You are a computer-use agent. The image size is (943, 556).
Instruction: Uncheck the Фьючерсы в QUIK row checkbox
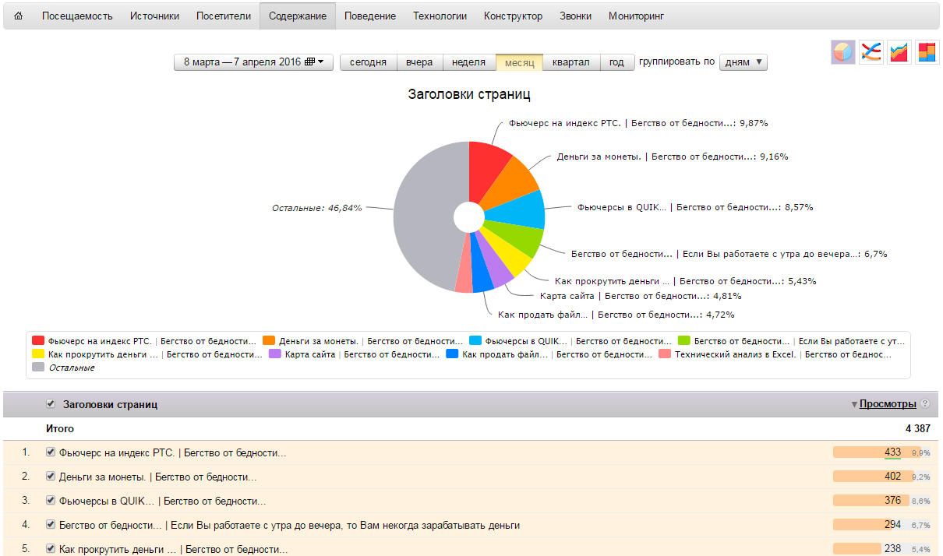(x=51, y=501)
